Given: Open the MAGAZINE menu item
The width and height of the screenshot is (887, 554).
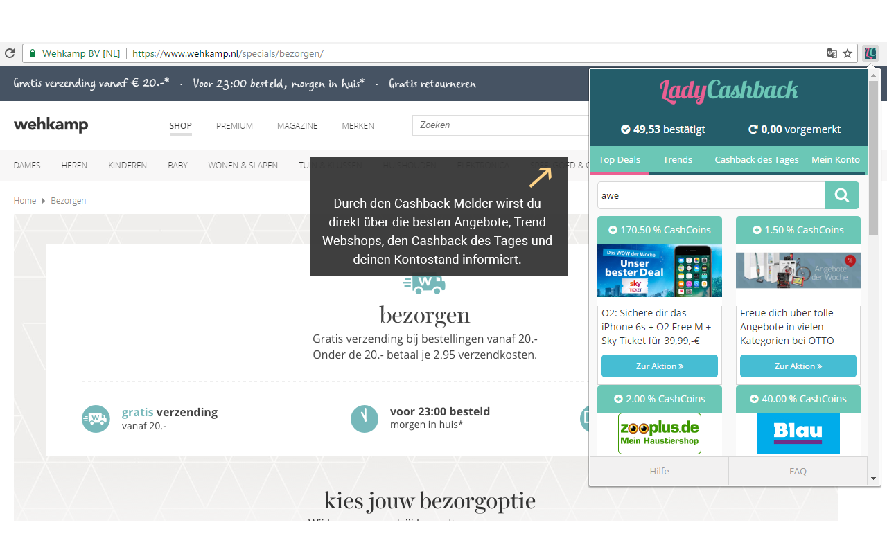Looking at the screenshot, I should [x=297, y=126].
